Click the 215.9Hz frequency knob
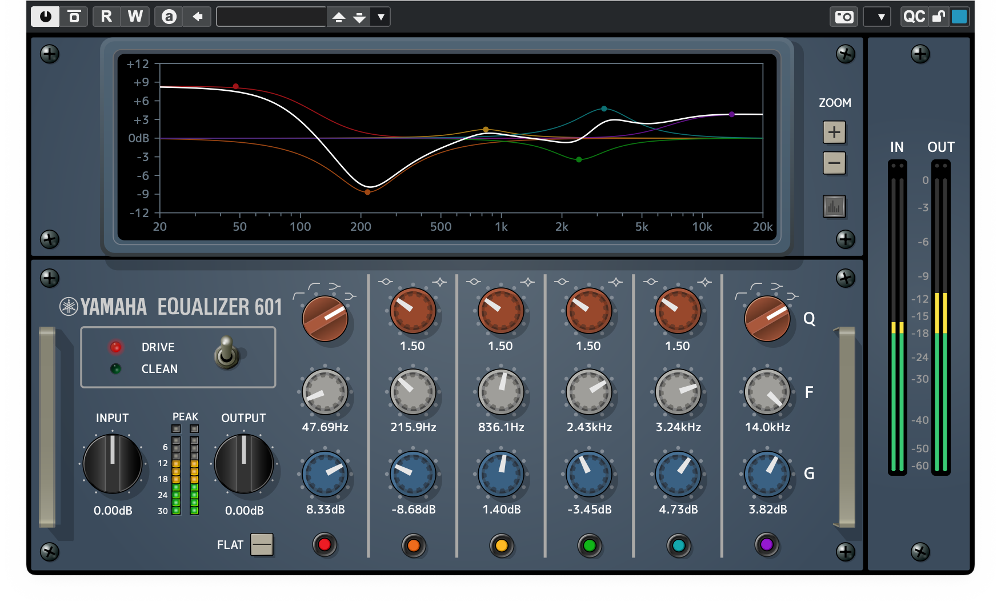Viewport: 1001px width, 606px height. coord(413,392)
